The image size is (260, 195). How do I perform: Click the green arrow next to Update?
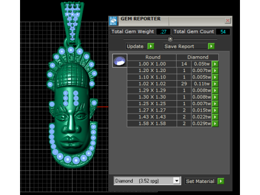(x=151, y=46)
